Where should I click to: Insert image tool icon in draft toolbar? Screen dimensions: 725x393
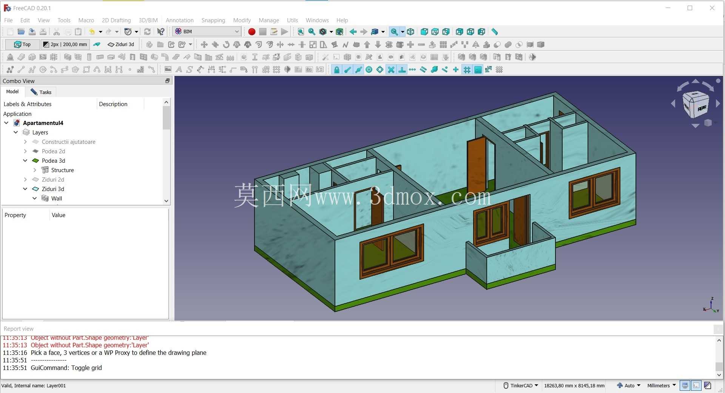pos(168,69)
